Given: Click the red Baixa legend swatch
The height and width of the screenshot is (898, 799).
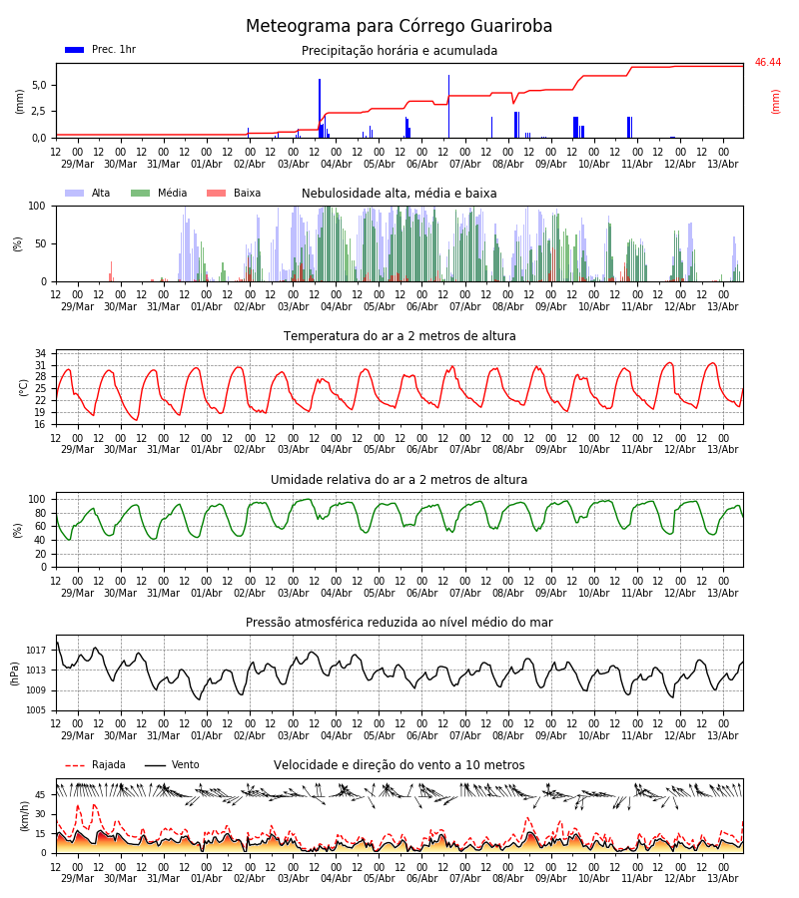Looking at the screenshot, I should pos(216,193).
